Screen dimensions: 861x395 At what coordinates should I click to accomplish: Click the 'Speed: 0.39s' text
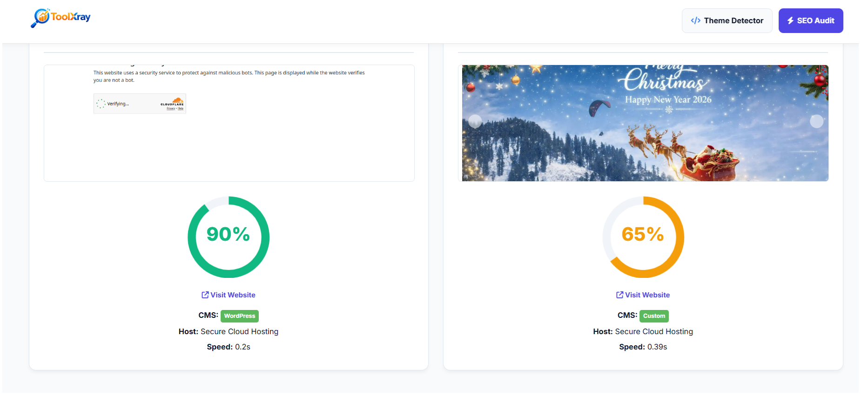(x=643, y=347)
